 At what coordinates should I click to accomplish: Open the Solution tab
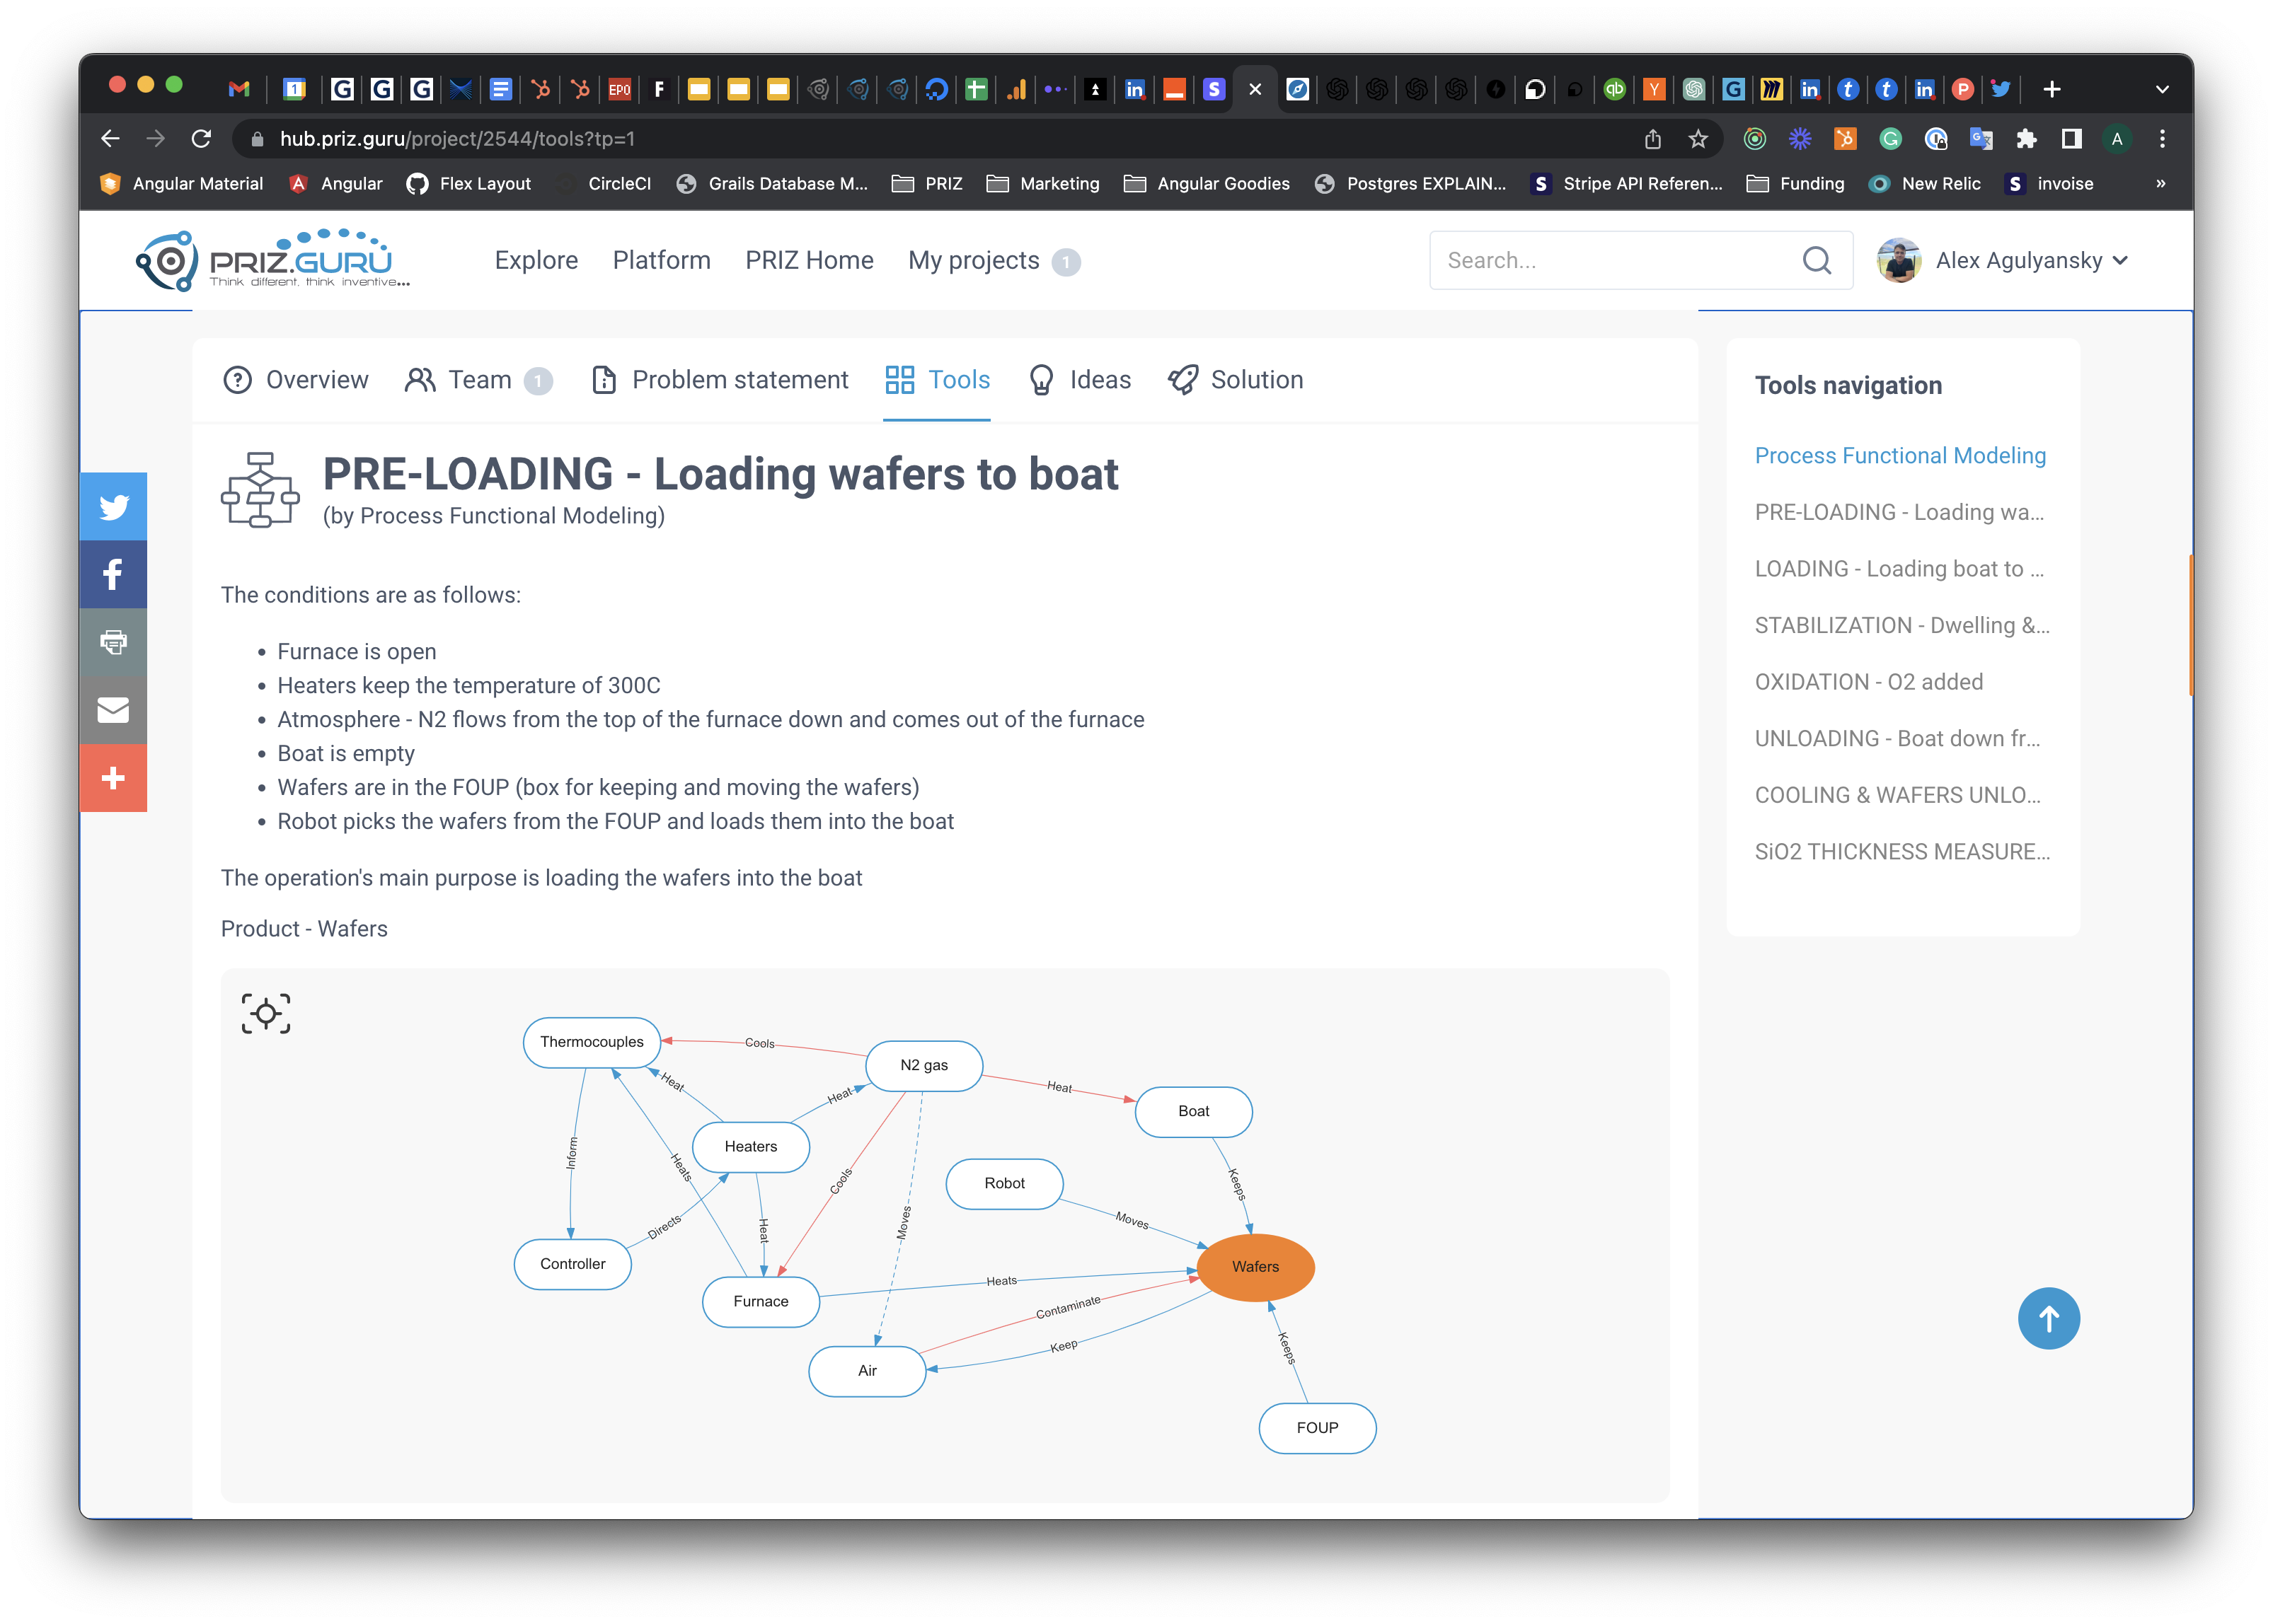[x=1236, y=380]
